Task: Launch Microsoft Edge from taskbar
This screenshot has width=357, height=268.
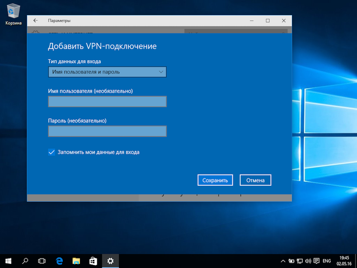Action: (59, 261)
